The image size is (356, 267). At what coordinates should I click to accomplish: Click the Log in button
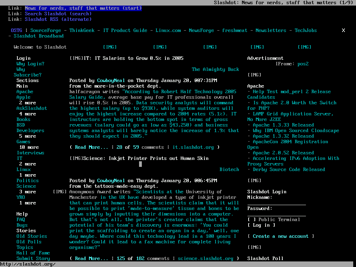click(261, 225)
